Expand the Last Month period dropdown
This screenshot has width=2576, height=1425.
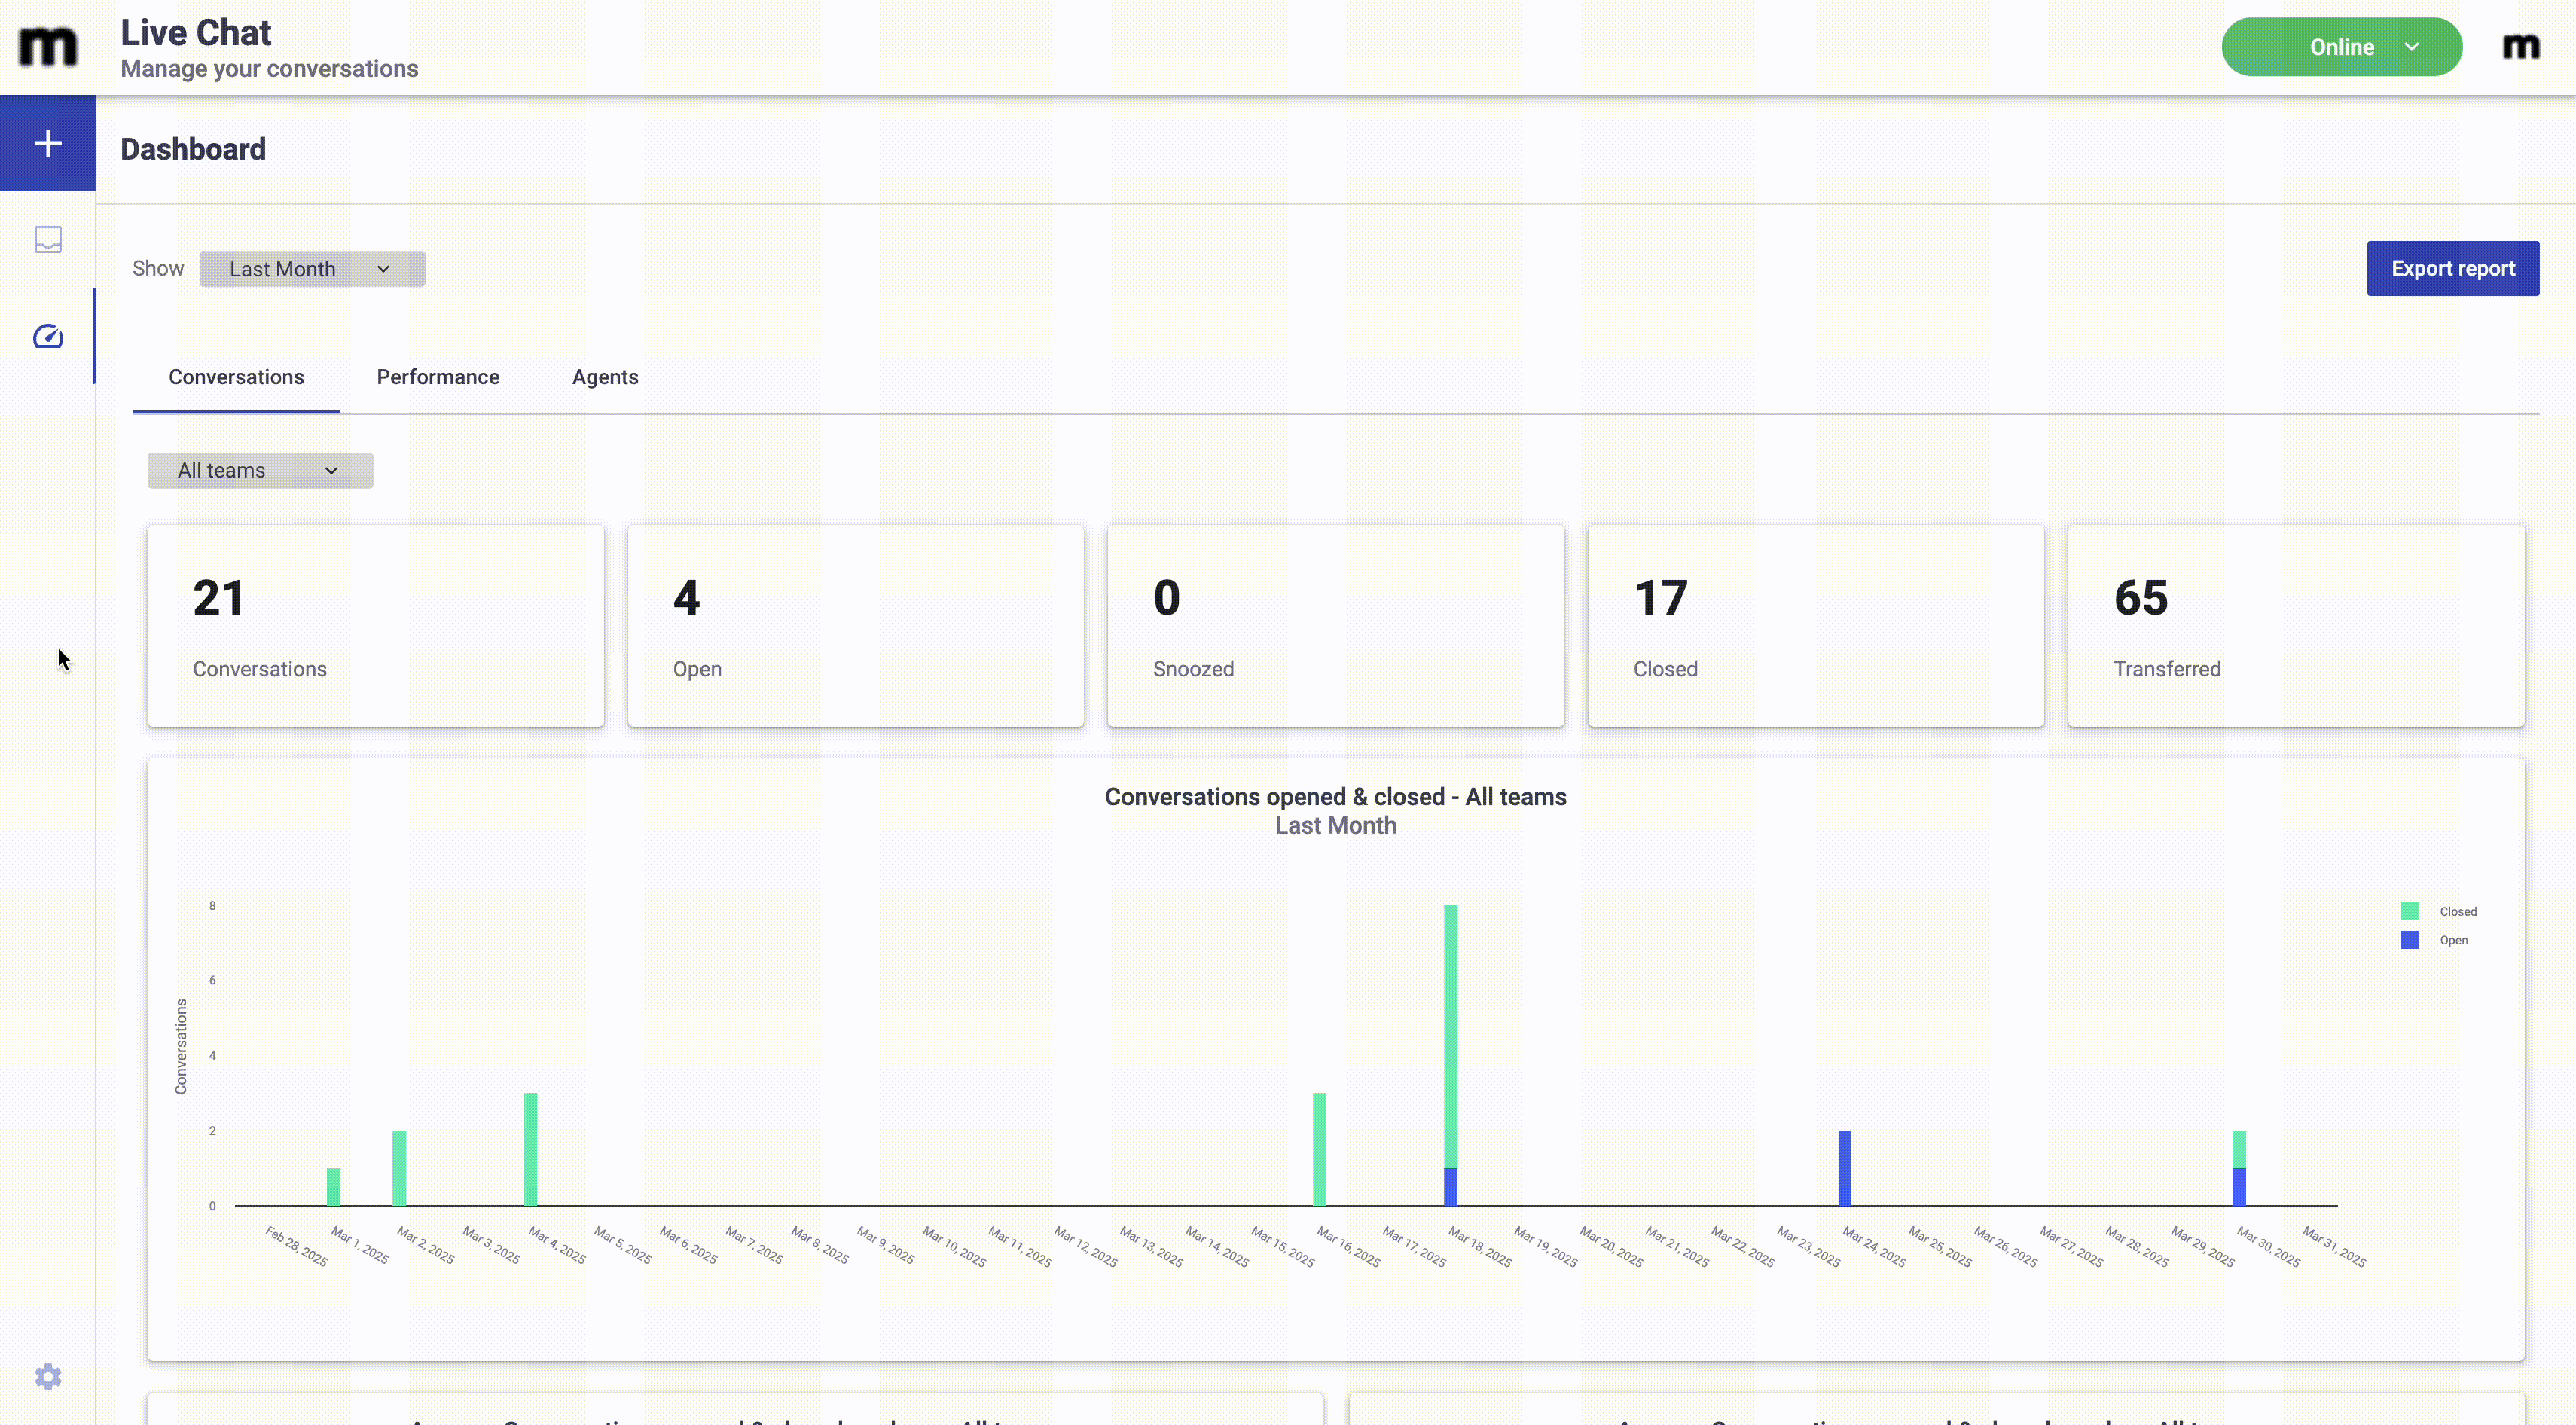(x=311, y=269)
